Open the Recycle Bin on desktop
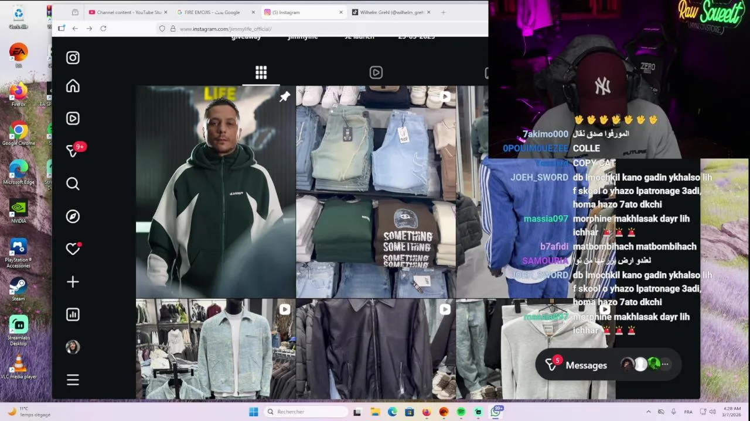Viewport: 750px width, 421px height. click(19, 17)
